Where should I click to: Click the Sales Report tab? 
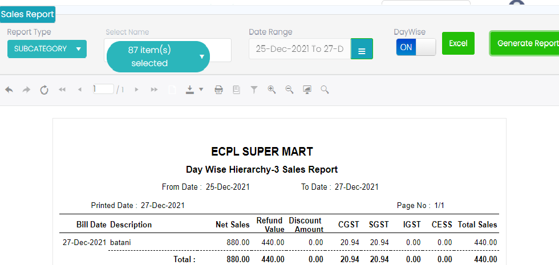point(27,14)
